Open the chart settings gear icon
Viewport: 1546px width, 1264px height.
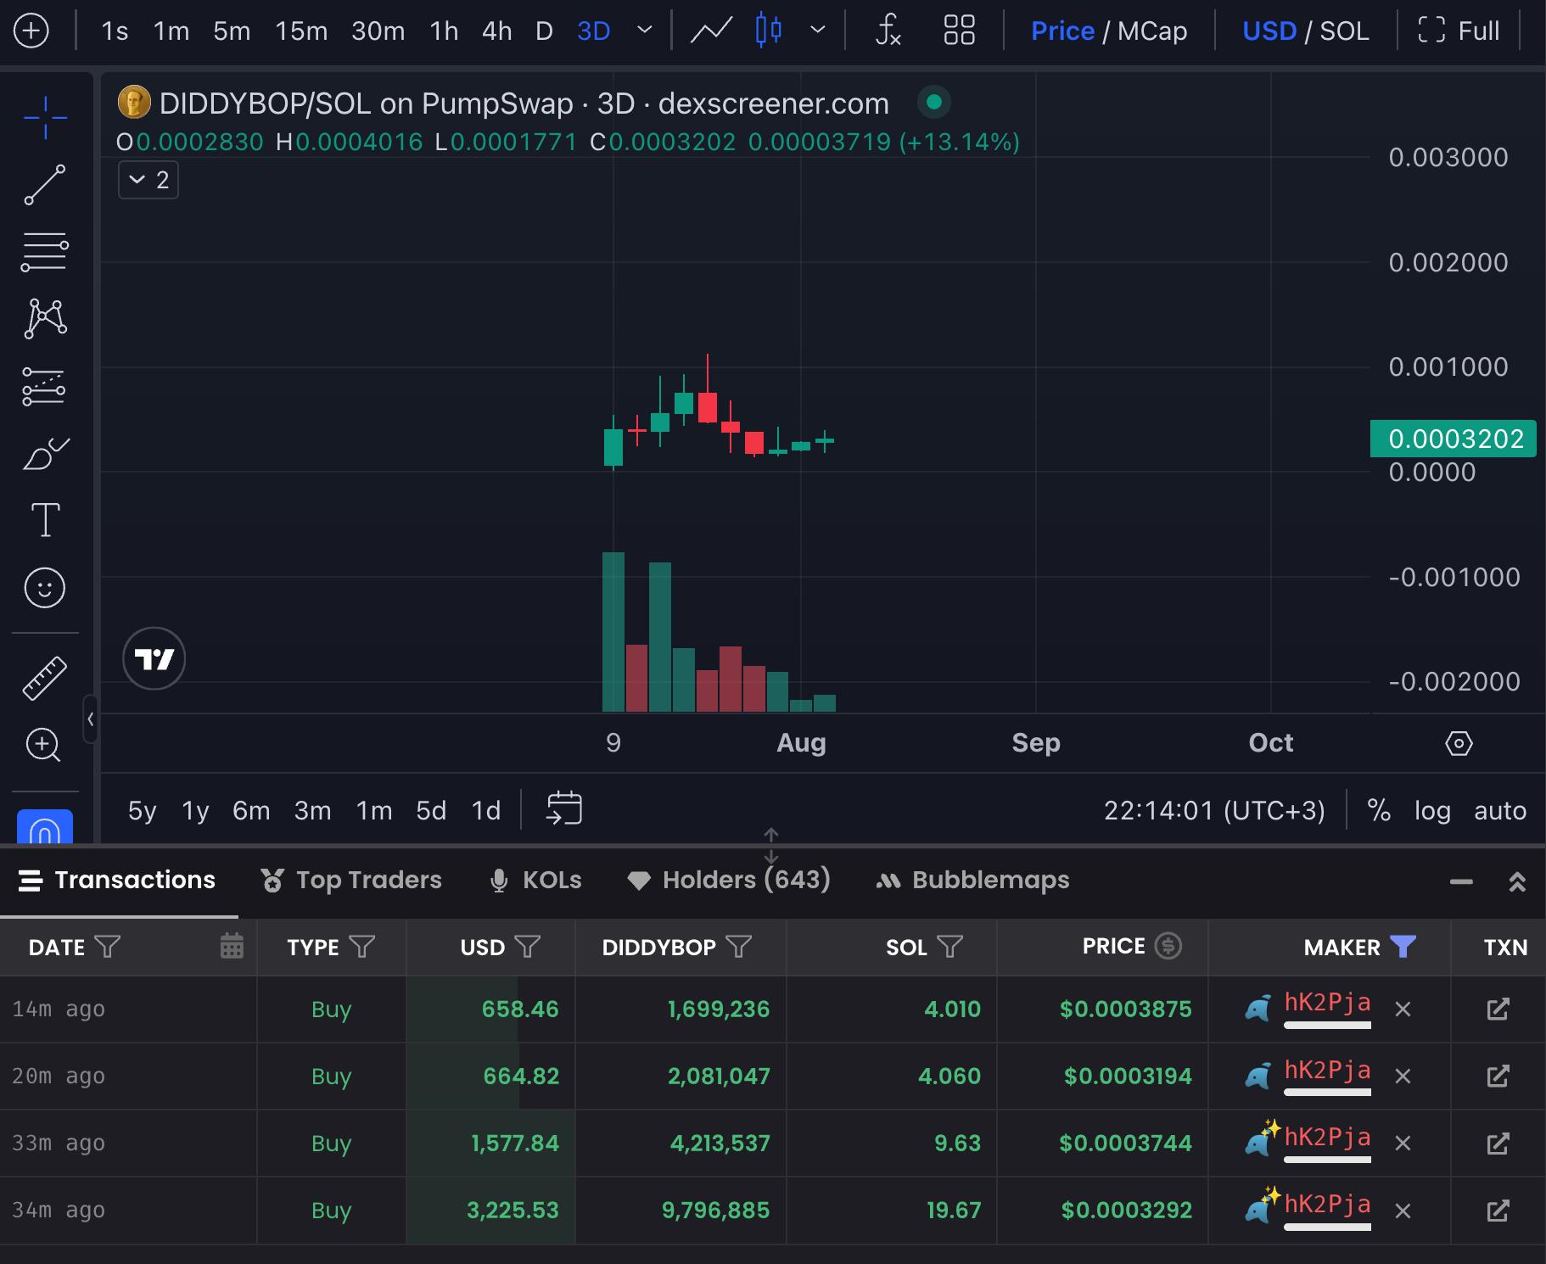click(x=1459, y=744)
